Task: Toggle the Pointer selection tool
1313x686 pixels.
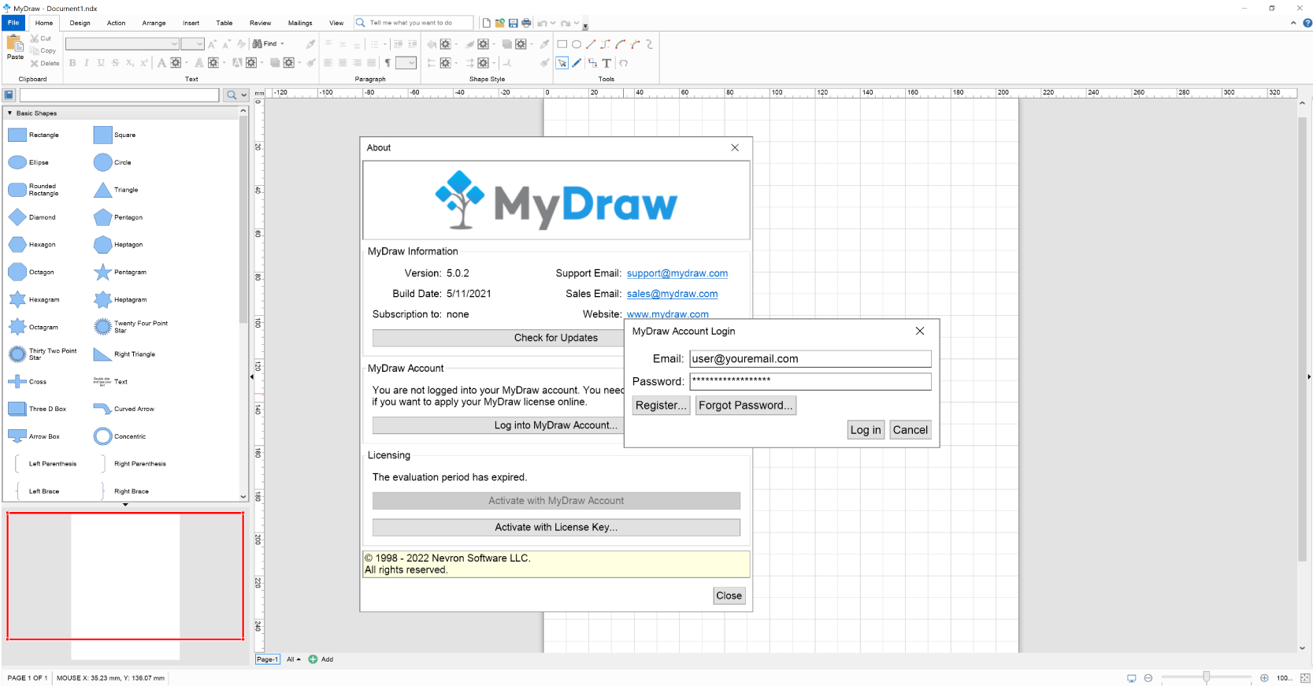Action: click(x=562, y=63)
